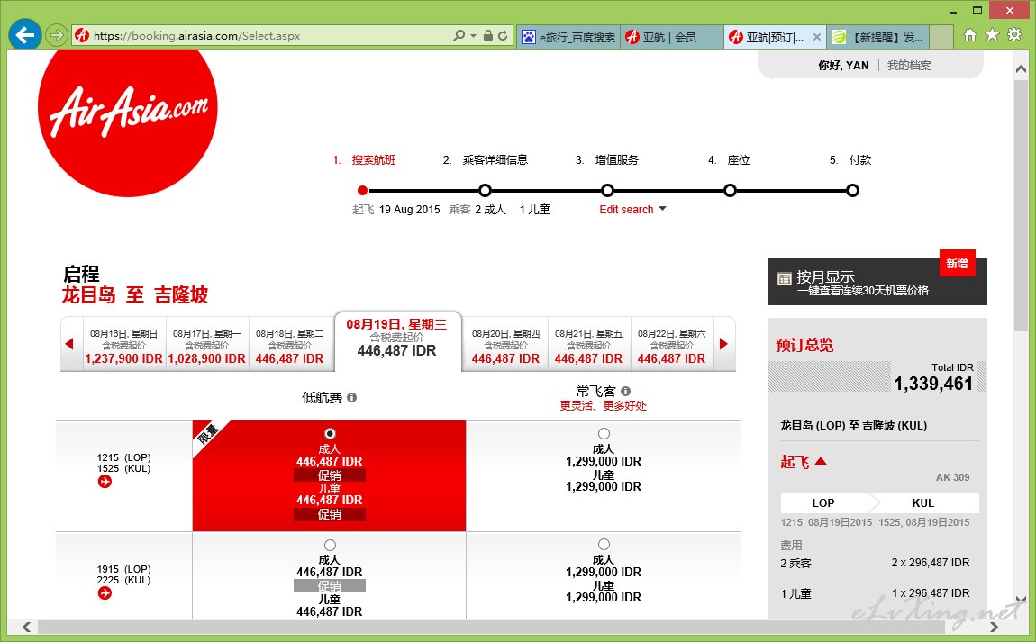Click the 限量 ribbon on selected fare
Viewport: 1036px width, 642px height.
207,436
